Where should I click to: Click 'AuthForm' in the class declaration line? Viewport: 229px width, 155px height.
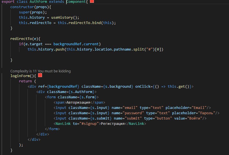tap(38, 2)
